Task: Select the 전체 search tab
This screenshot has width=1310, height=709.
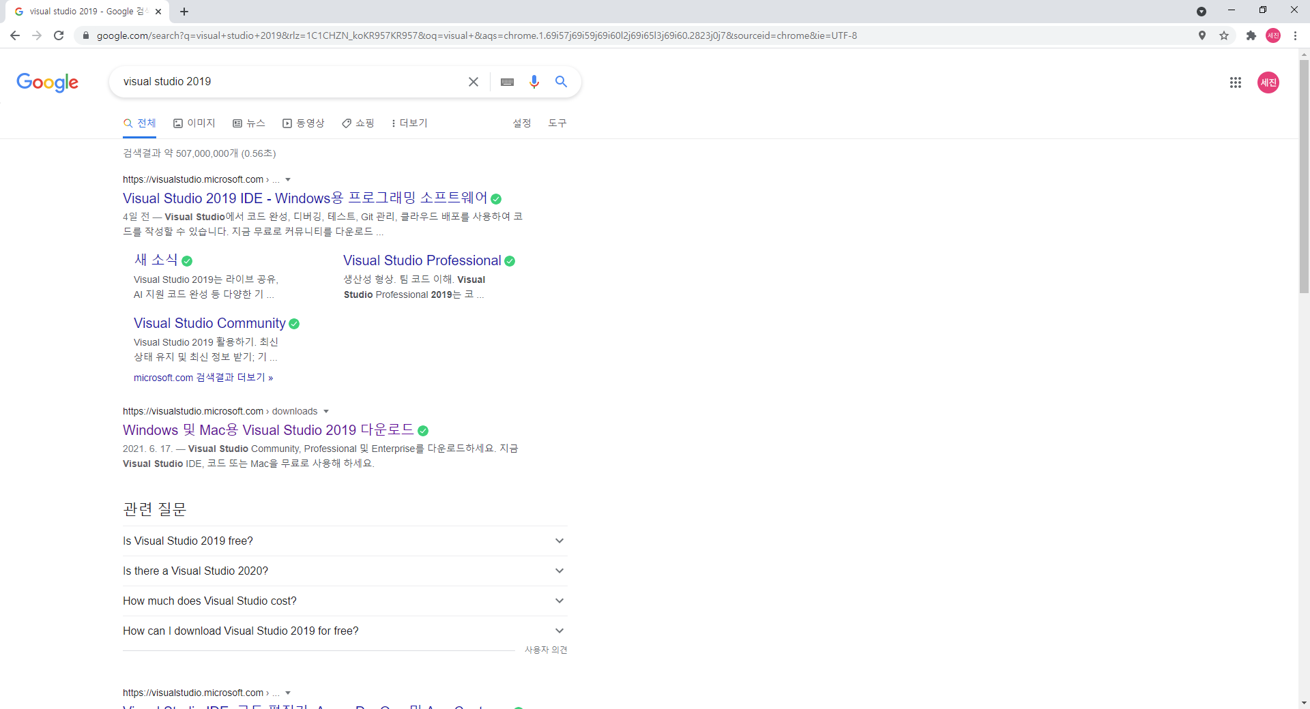Action: pos(140,123)
